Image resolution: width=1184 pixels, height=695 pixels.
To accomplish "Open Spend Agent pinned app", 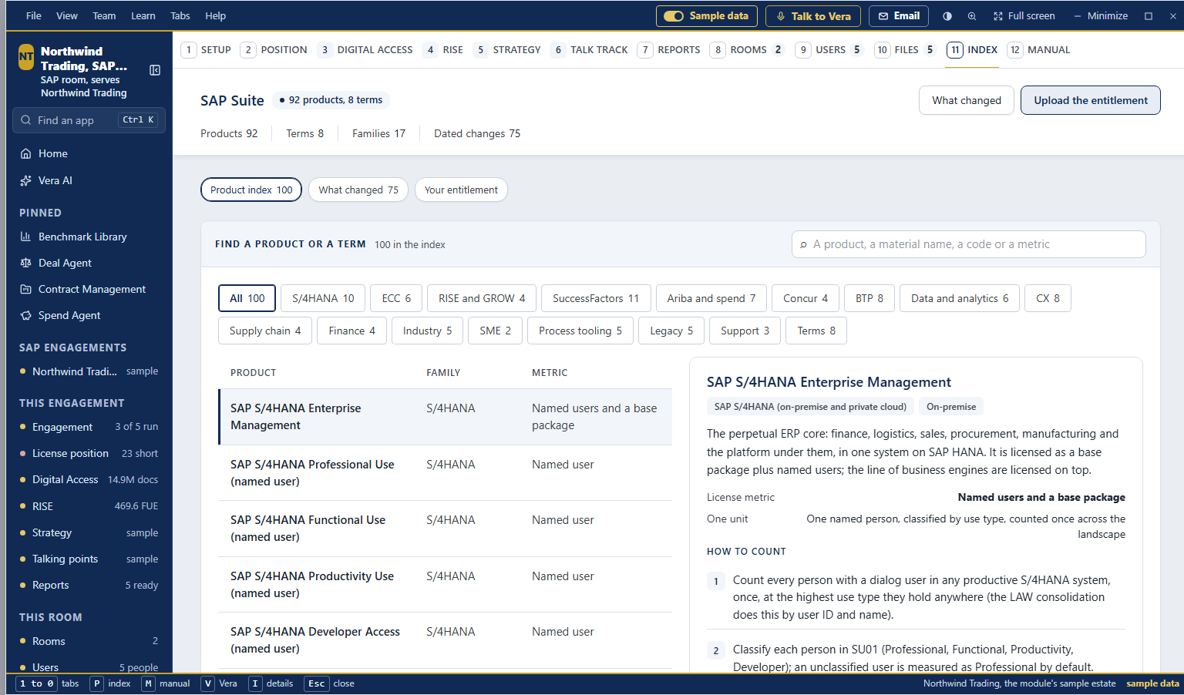I will pos(89,315).
